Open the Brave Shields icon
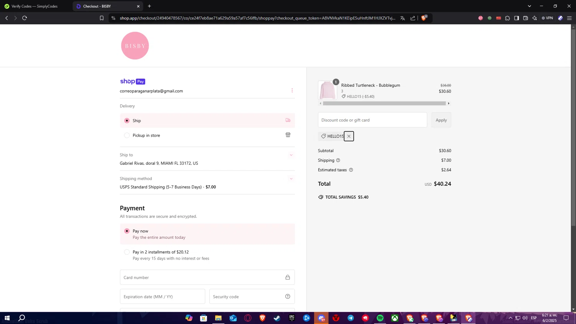This screenshot has width=576, height=324. (424, 18)
